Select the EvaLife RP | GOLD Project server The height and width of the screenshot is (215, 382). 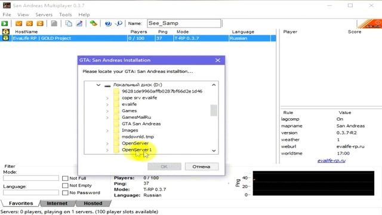pos(138,38)
